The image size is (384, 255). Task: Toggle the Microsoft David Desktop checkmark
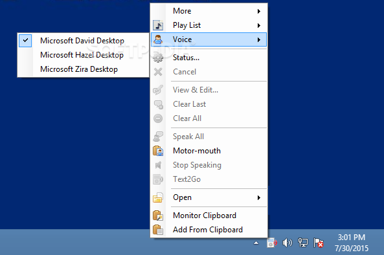25,41
